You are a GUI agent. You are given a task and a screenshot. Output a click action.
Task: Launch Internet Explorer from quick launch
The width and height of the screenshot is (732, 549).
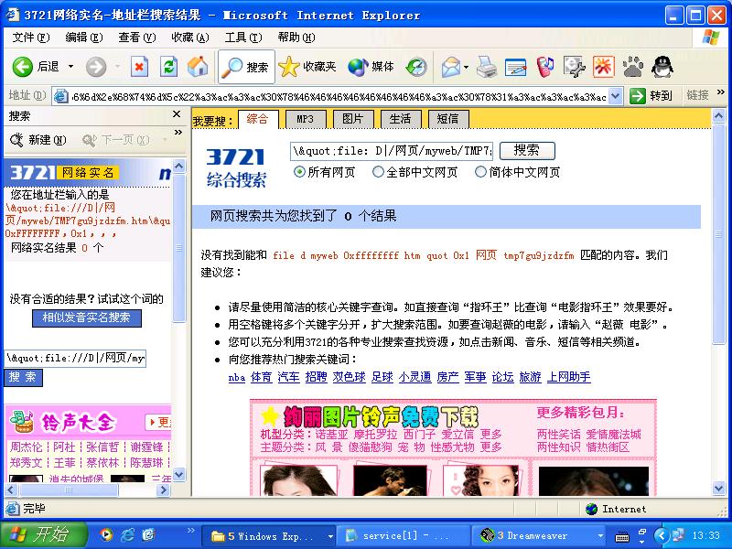coord(127,535)
